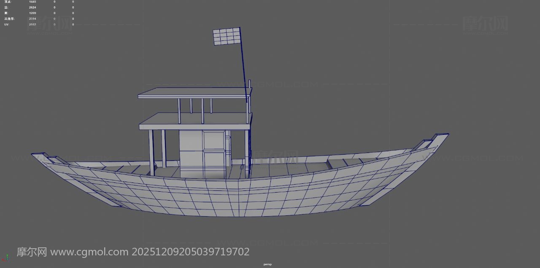Click the 三角形 triangle count label

pyautogui.click(x=9, y=19)
